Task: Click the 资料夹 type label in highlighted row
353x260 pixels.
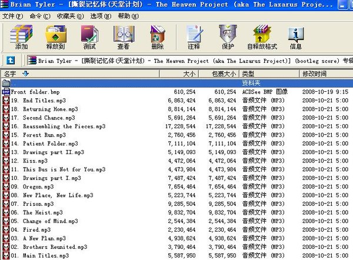Action: [251, 84]
